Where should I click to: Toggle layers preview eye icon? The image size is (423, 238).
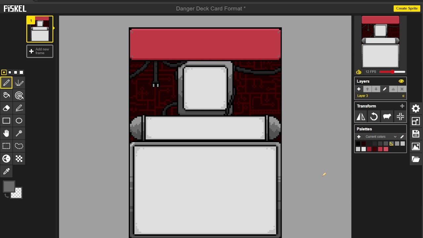401,81
